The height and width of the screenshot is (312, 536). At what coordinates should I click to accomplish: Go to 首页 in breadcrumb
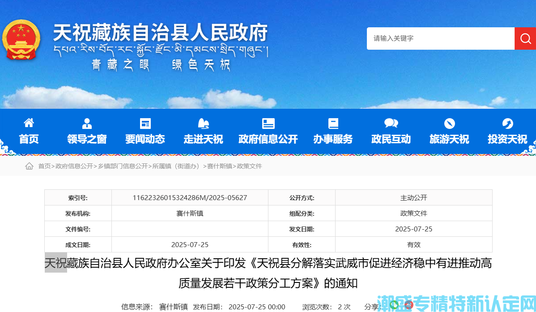click(44, 166)
